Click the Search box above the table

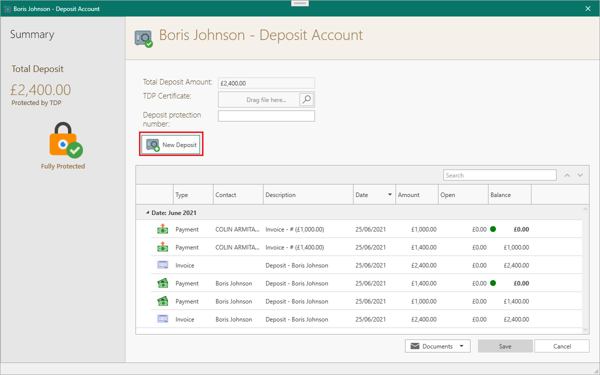[x=499, y=175]
